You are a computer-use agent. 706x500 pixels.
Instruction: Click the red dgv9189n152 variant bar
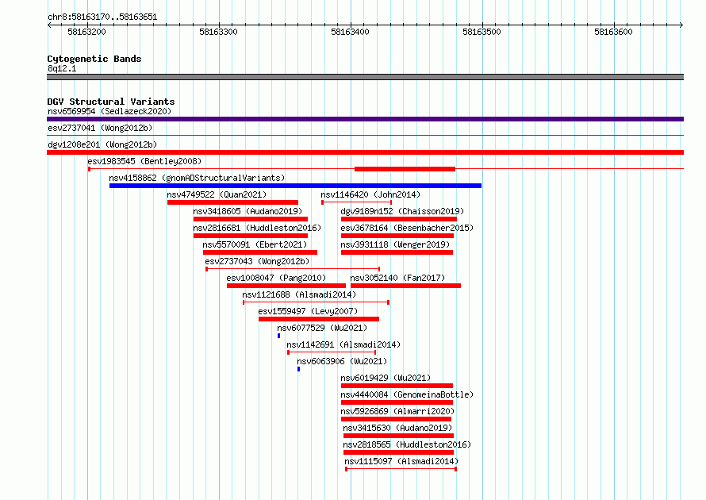point(398,219)
